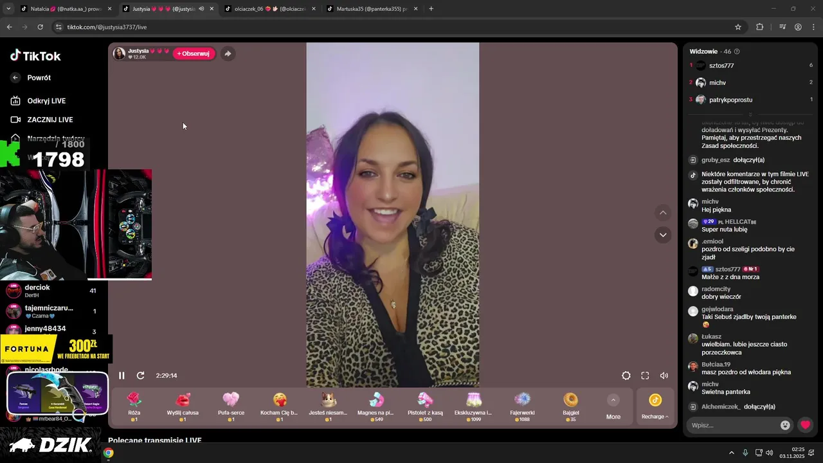View site information icon in address bar
The width and height of the screenshot is (823, 463).
point(59,27)
